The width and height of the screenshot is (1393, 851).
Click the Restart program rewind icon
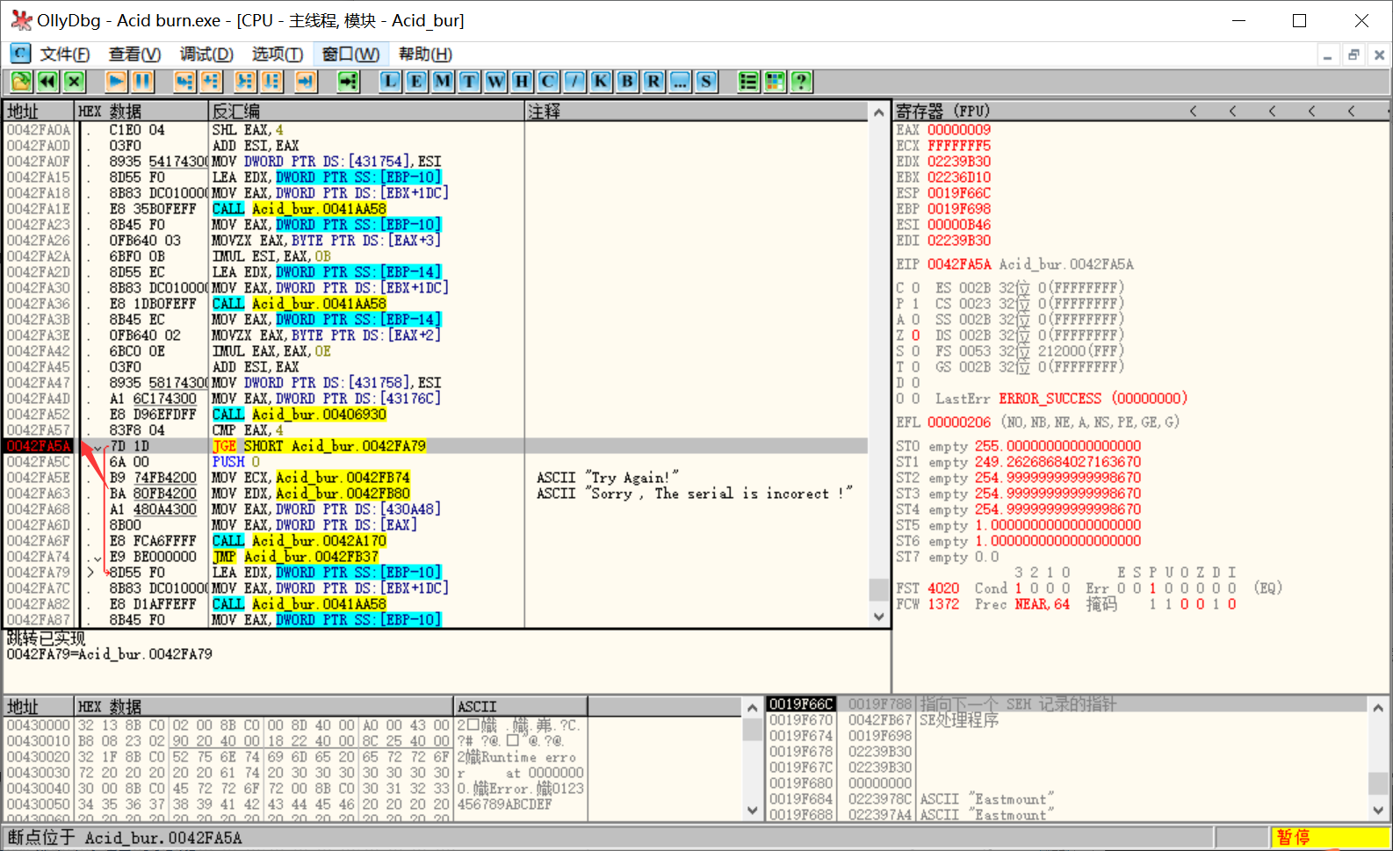click(x=47, y=82)
